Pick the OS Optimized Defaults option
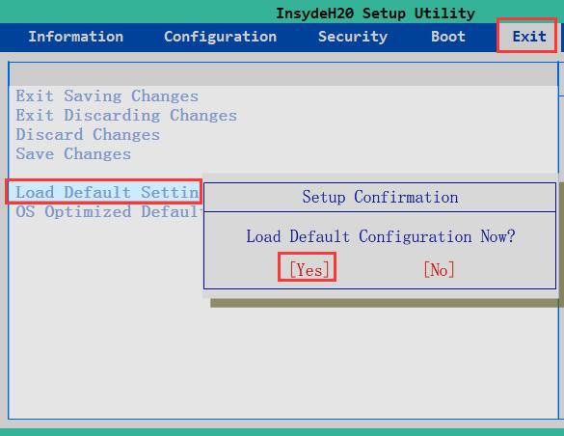Screen dimensions: 564x436 (107, 211)
